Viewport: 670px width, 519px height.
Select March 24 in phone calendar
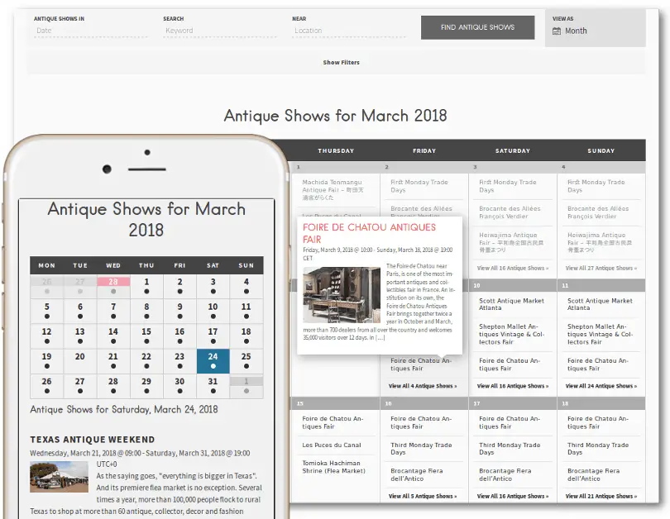[x=213, y=360]
